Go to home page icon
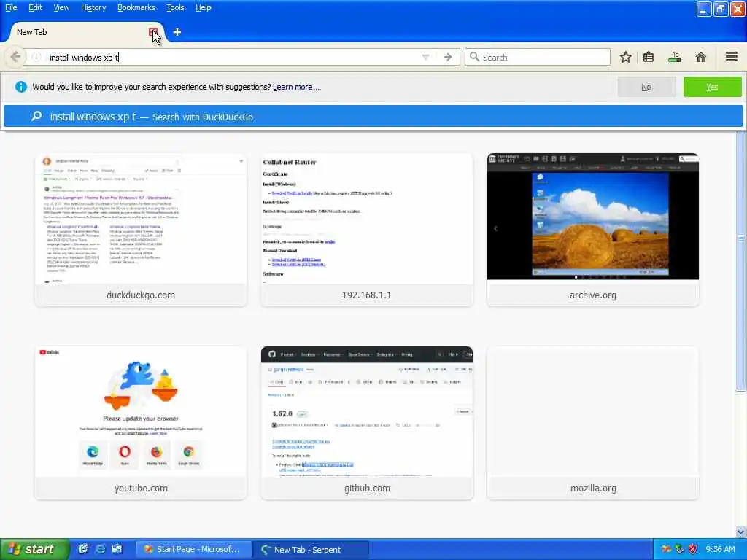Screen dimensions: 747x560 coord(700,58)
